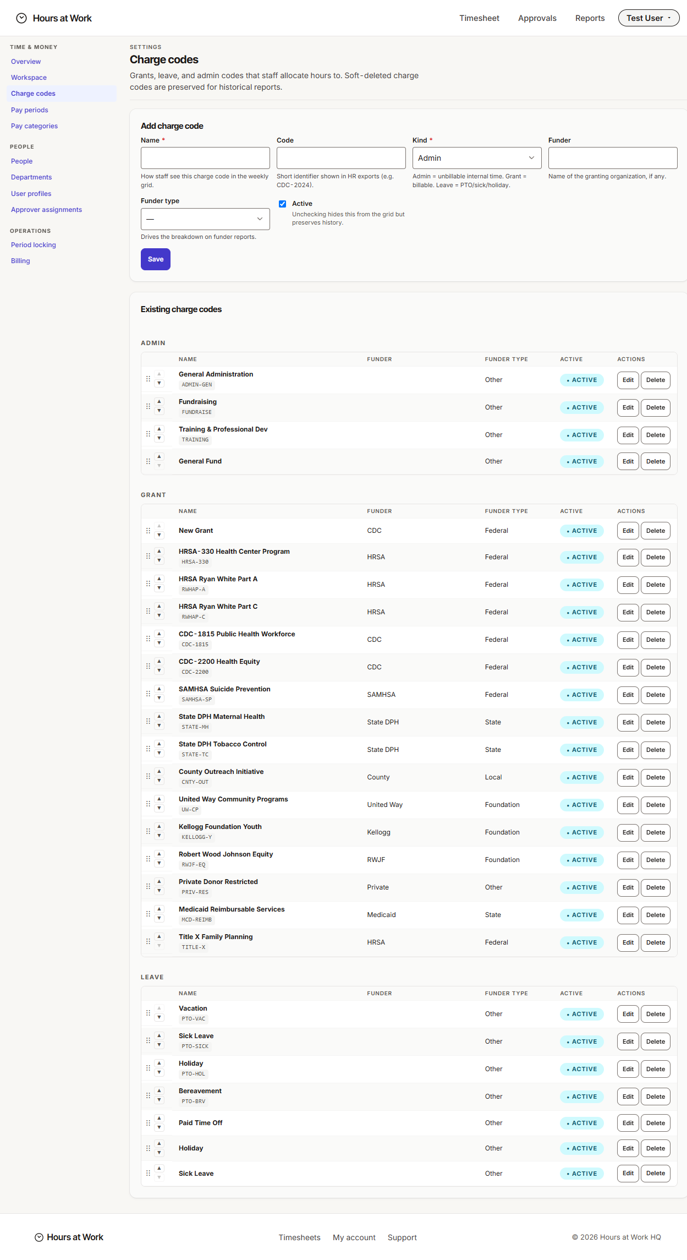The image size is (687, 1260).
Task: Uncheck the Active checkbox in Add charge code
Action: pos(282,204)
